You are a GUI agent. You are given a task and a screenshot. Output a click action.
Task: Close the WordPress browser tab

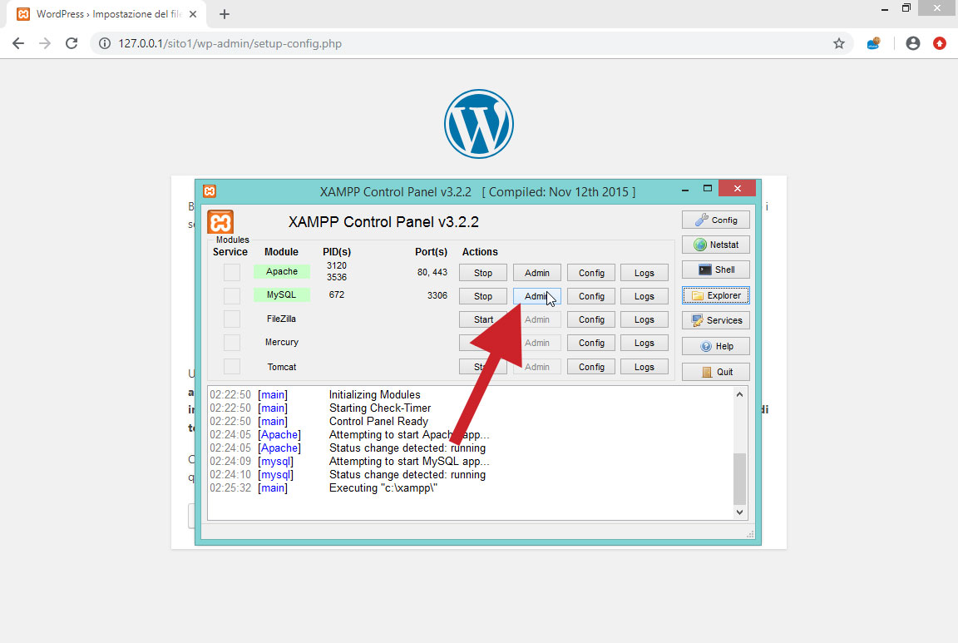(x=193, y=14)
